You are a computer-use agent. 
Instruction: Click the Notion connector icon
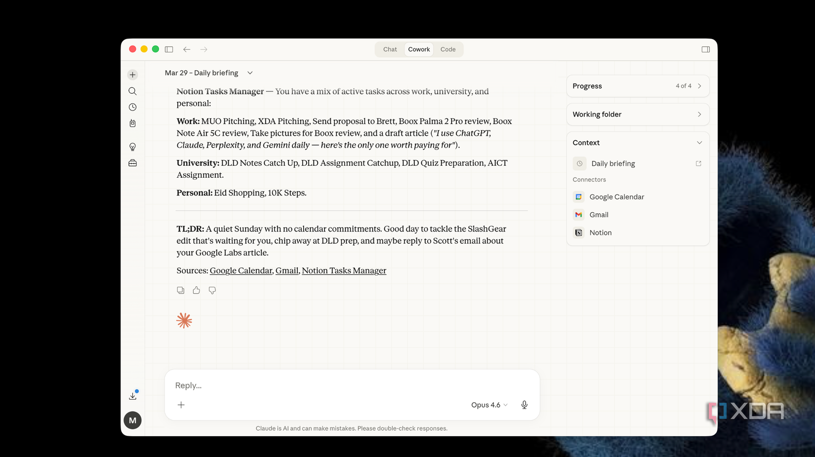(x=578, y=232)
